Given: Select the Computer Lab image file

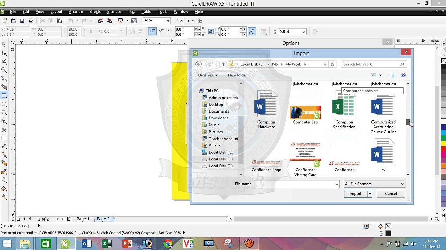Looking at the screenshot, I should click(305, 115).
